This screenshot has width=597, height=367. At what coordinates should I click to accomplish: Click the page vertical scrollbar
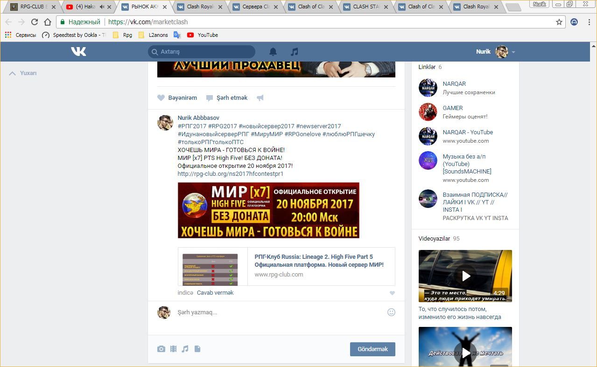point(593,204)
